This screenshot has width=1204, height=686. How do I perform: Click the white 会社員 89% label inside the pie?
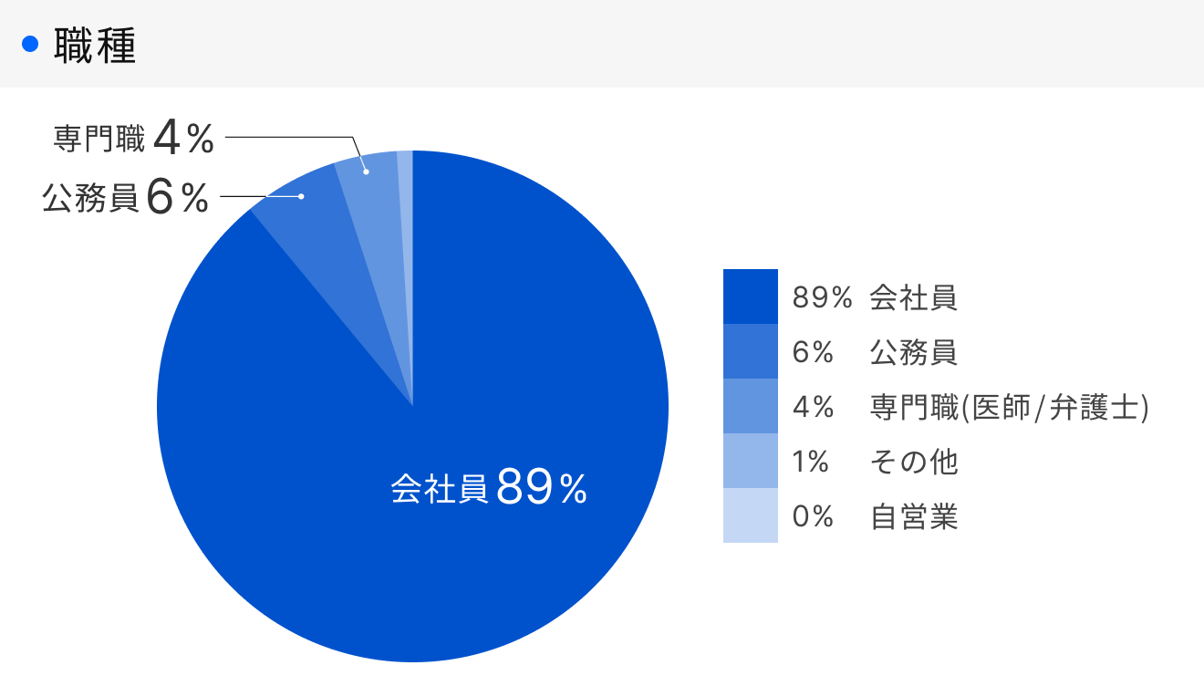pyautogui.click(x=488, y=489)
